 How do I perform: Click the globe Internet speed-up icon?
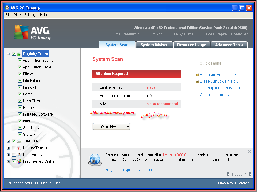(x=95, y=160)
